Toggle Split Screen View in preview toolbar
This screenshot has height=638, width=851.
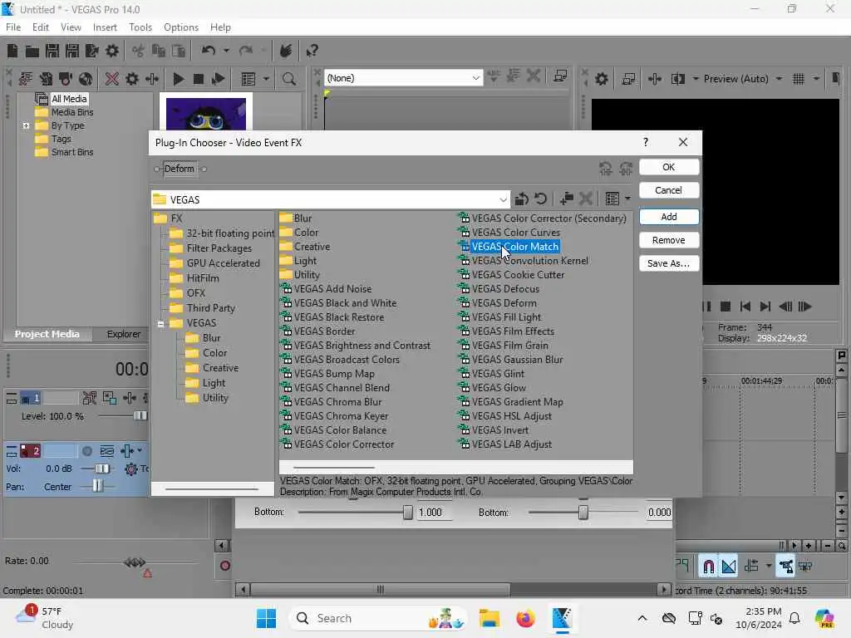click(x=678, y=79)
